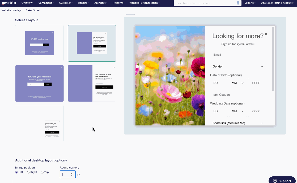Open the Exports dropdown
Screen dimensions: 297x183
click(250, 3)
